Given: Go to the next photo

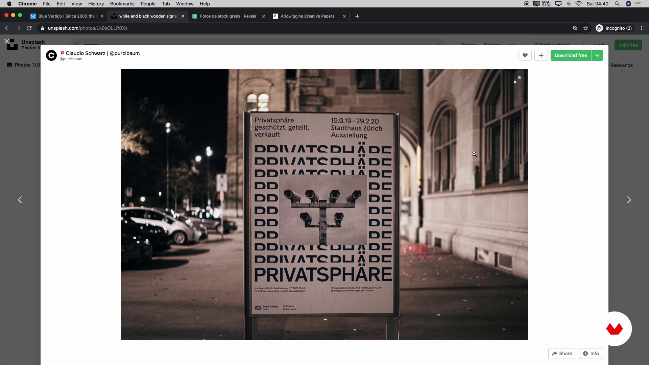Looking at the screenshot, I should coord(629,200).
